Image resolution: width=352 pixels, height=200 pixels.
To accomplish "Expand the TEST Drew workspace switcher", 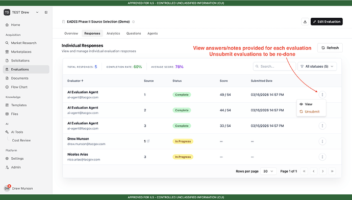I will (x=21, y=12).
